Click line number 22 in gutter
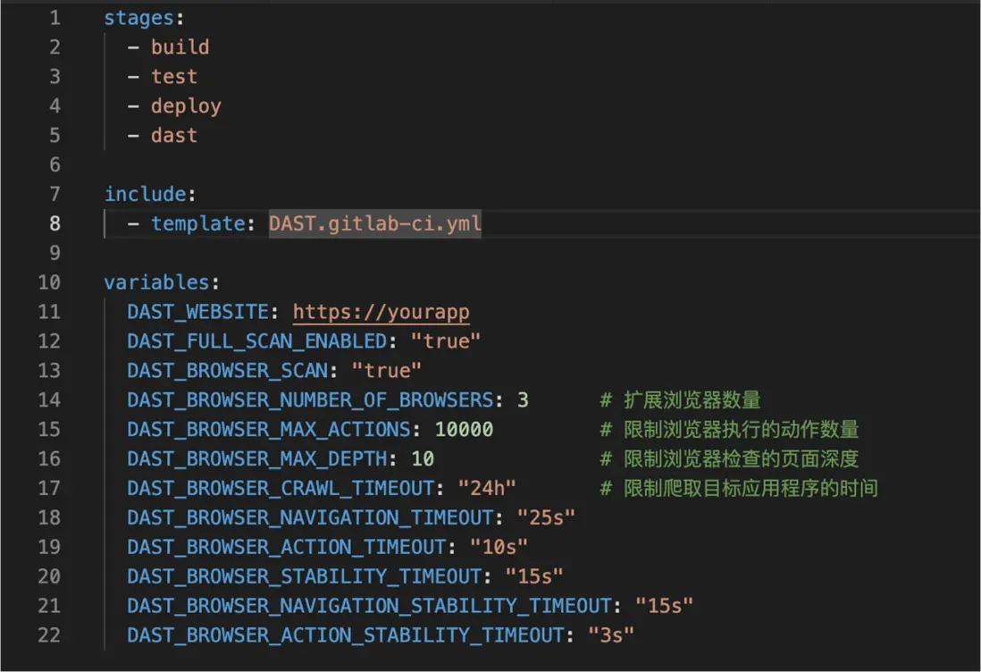 pyautogui.click(x=49, y=635)
